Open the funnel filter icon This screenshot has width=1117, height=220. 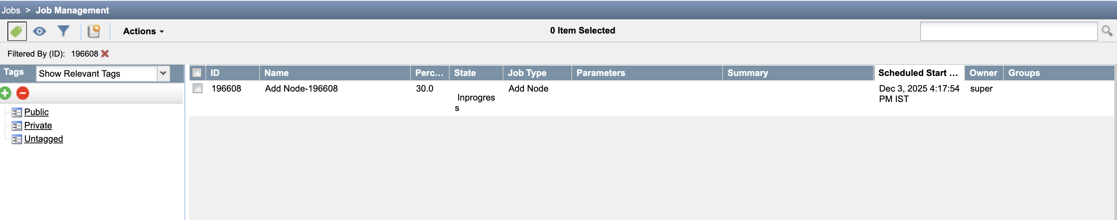click(x=63, y=31)
